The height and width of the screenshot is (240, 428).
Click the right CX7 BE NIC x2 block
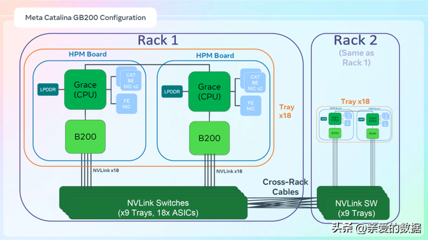pos(253,81)
